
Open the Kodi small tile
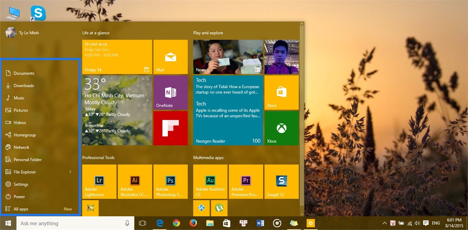(x=201, y=208)
